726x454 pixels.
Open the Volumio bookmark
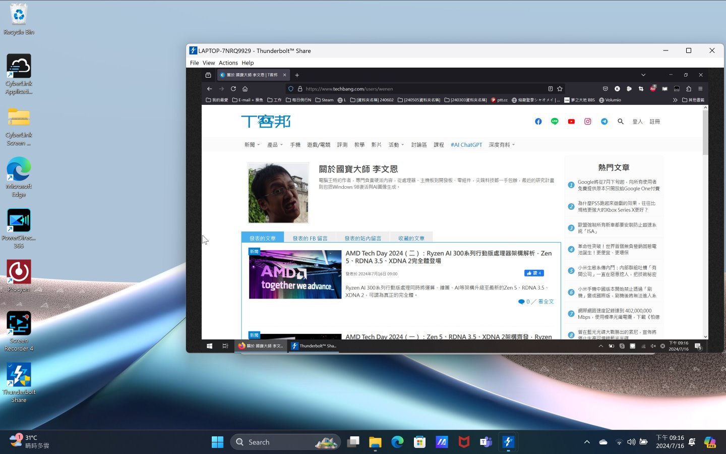[610, 100]
